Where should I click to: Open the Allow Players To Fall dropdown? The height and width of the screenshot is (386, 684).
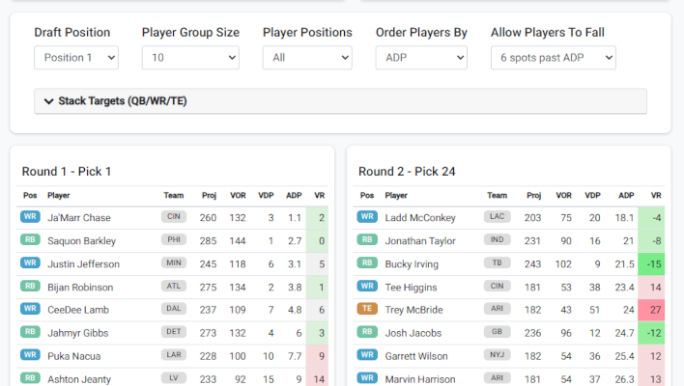[553, 58]
